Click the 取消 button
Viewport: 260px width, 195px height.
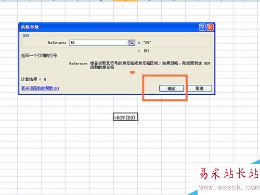click(x=200, y=88)
